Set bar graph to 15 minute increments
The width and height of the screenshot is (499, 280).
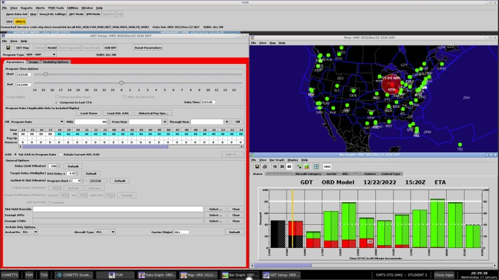tap(275, 167)
